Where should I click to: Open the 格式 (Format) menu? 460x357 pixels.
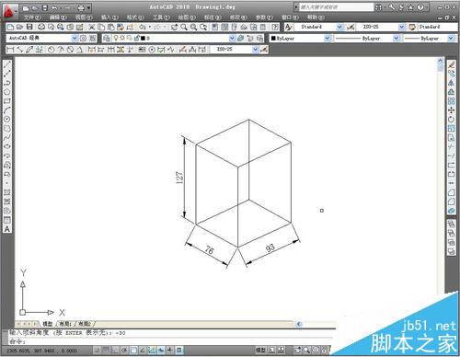[135, 17]
